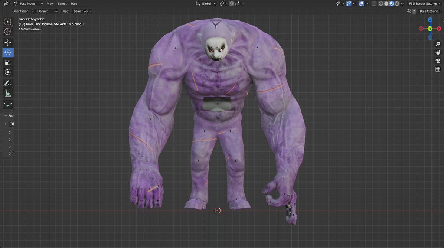Toggle X-ray view button
This screenshot has width=444, height=248.
point(374,4)
